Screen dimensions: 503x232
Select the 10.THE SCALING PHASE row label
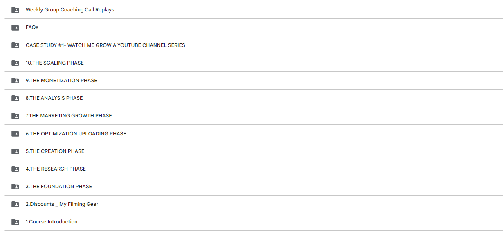[x=55, y=63]
